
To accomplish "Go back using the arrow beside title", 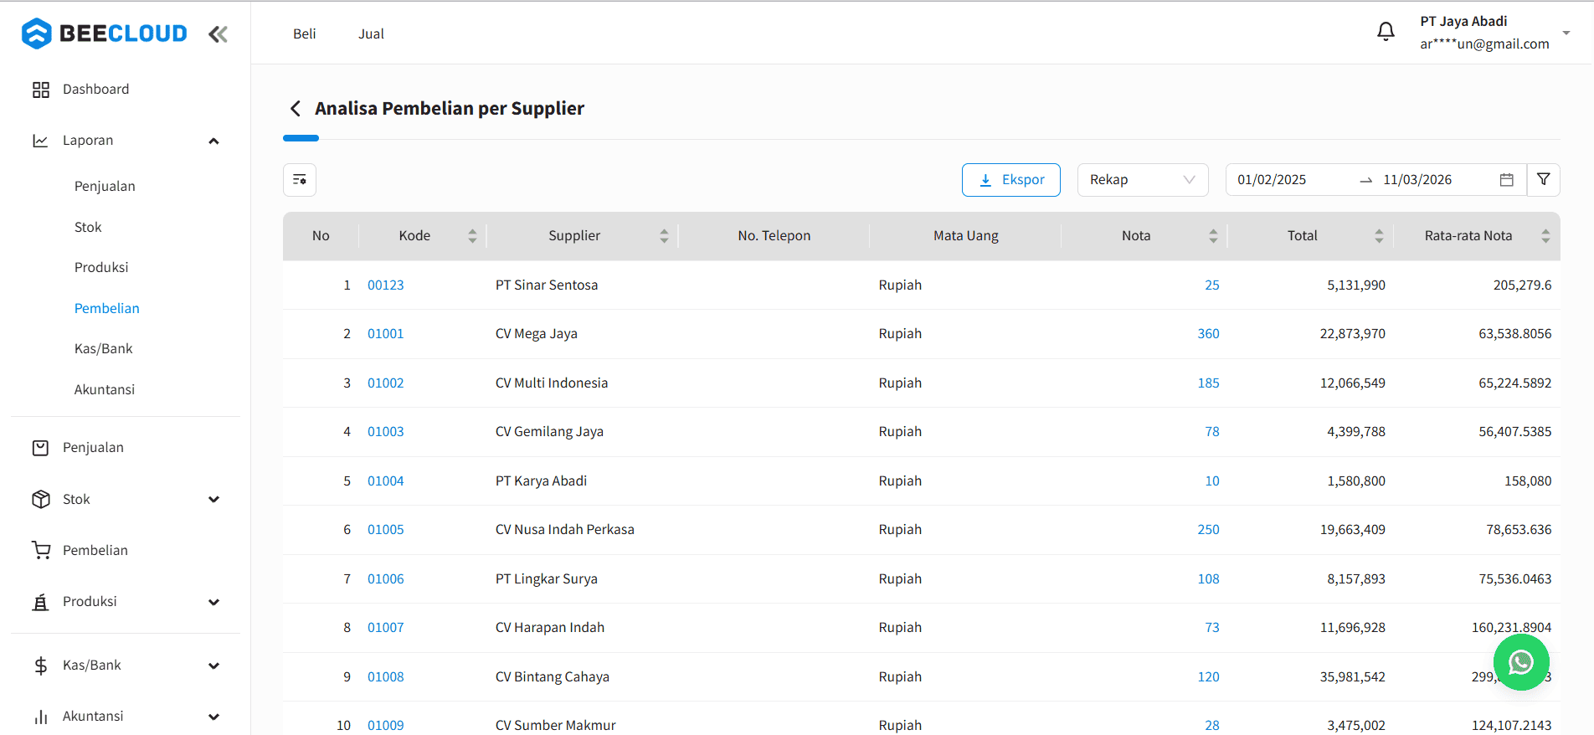I will (295, 109).
